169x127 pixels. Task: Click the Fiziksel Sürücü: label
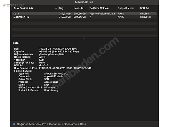(x=23, y=71)
